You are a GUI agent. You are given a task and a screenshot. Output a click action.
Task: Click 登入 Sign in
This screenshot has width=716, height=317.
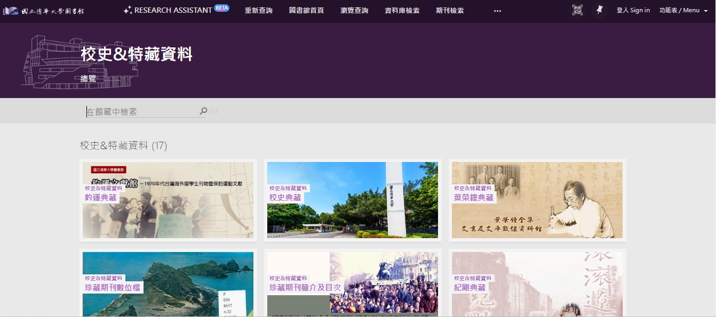click(x=633, y=10)
